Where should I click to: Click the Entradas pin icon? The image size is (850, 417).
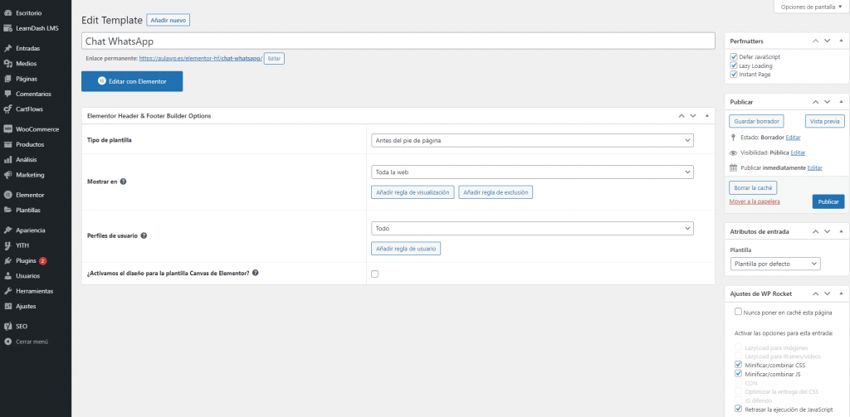[x=7, y=48]
